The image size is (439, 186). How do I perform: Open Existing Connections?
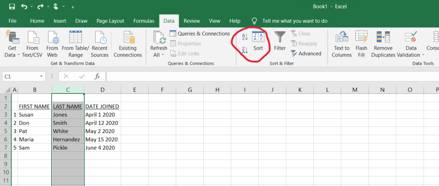(128, 44)
